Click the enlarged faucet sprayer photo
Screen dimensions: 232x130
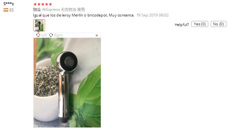[x=67, y=83]
